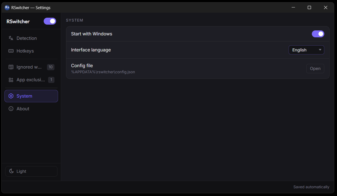Click the RSwitcher logo in title bar
This screenshot has height=196, width=337.
coord(7,7)
